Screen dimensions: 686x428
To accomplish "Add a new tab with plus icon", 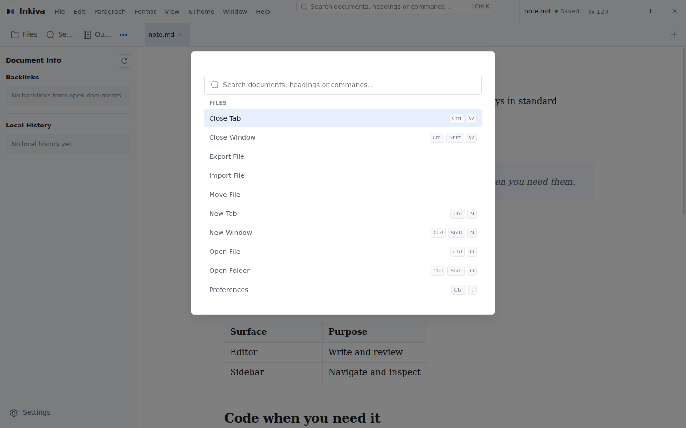I will tap(674, 35).
